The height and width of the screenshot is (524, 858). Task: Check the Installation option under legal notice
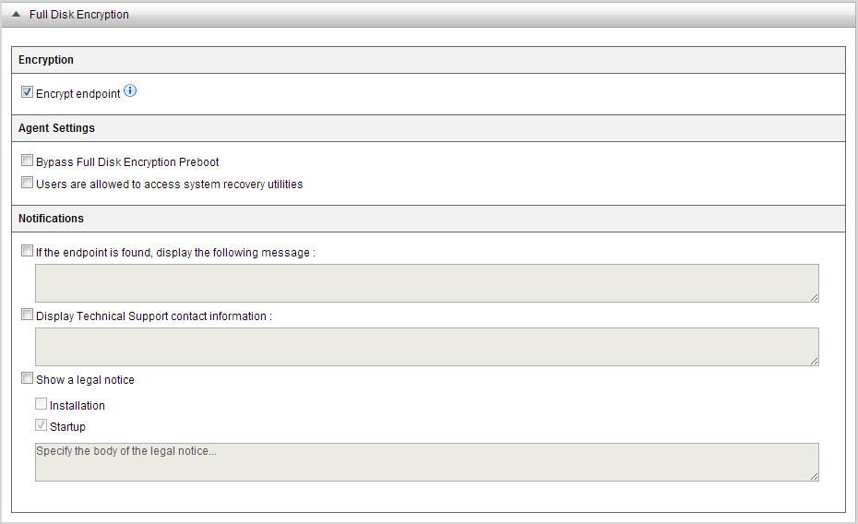[x=42, y=404]
